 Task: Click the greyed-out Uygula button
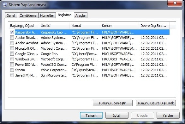[x=142, y=115]
